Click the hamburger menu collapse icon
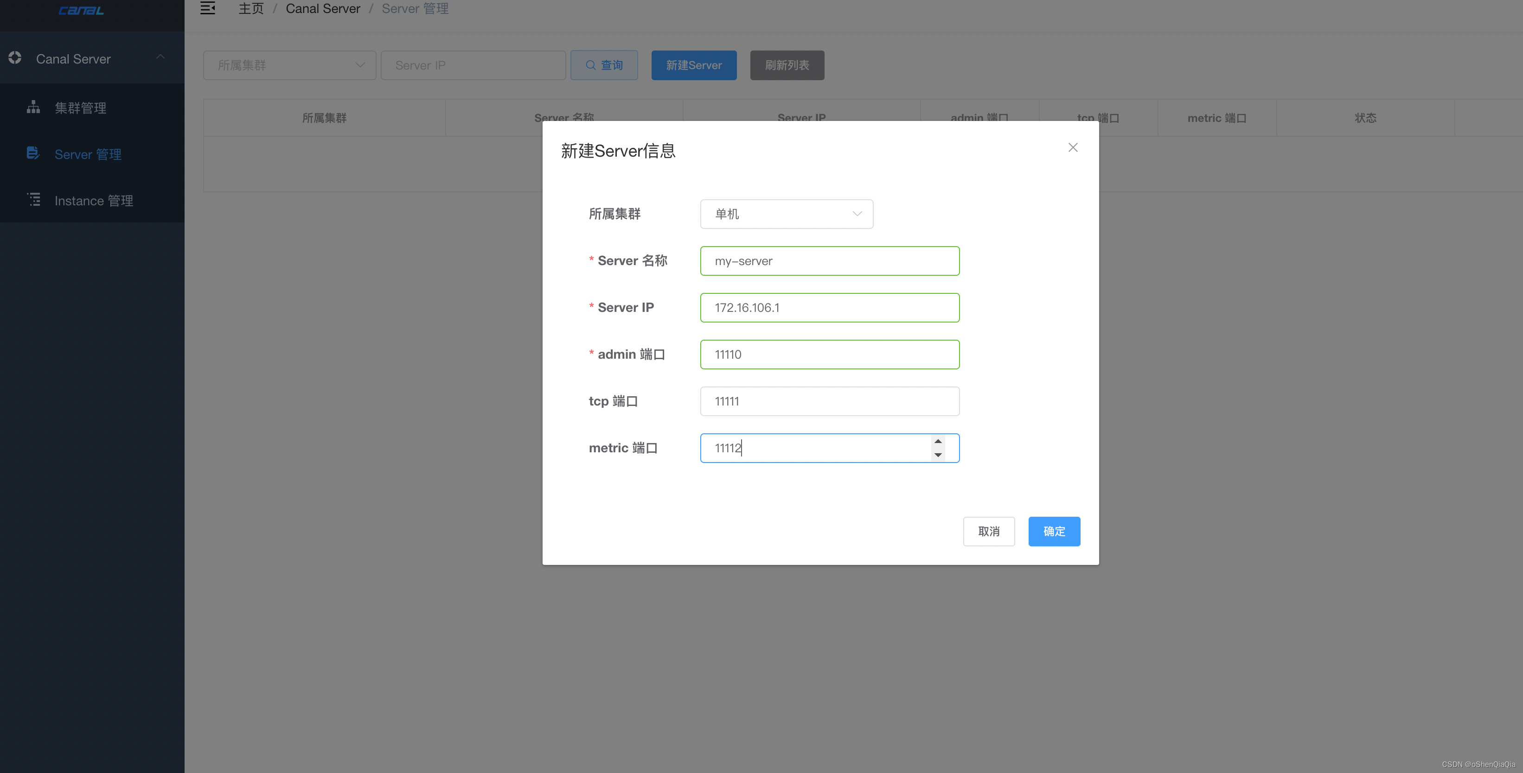 click(207, 8)
